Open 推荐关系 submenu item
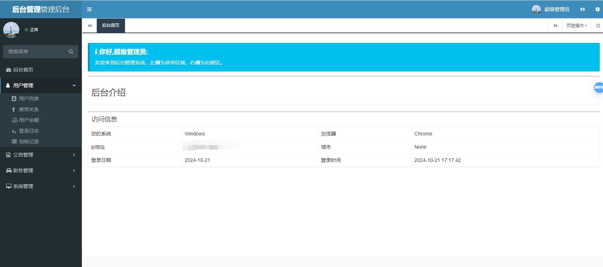Screen dimensions: 603x267 click(x=29, y=109)
